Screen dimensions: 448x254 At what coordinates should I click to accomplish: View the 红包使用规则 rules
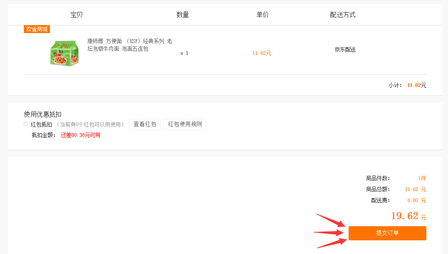185,124
